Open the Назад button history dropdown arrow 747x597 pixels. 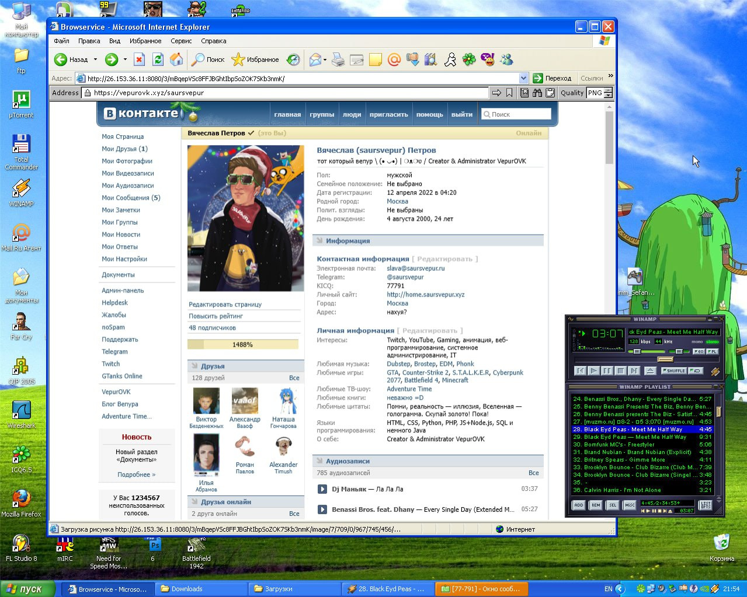point(95,60)
